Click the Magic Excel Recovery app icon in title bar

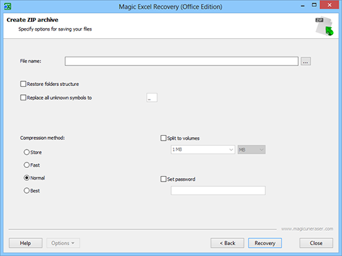pyautogui.click(x=8, y=6)
